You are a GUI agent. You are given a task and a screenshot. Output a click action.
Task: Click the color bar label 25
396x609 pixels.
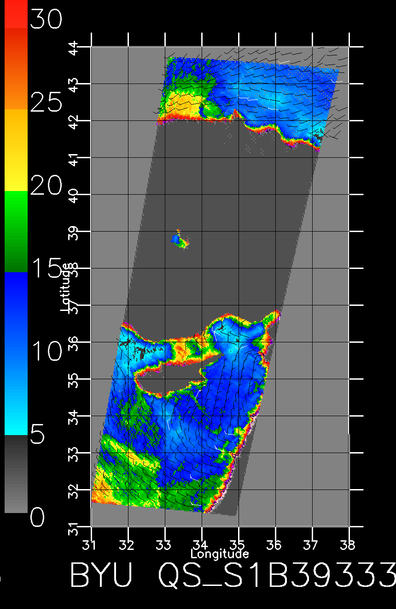46,101
